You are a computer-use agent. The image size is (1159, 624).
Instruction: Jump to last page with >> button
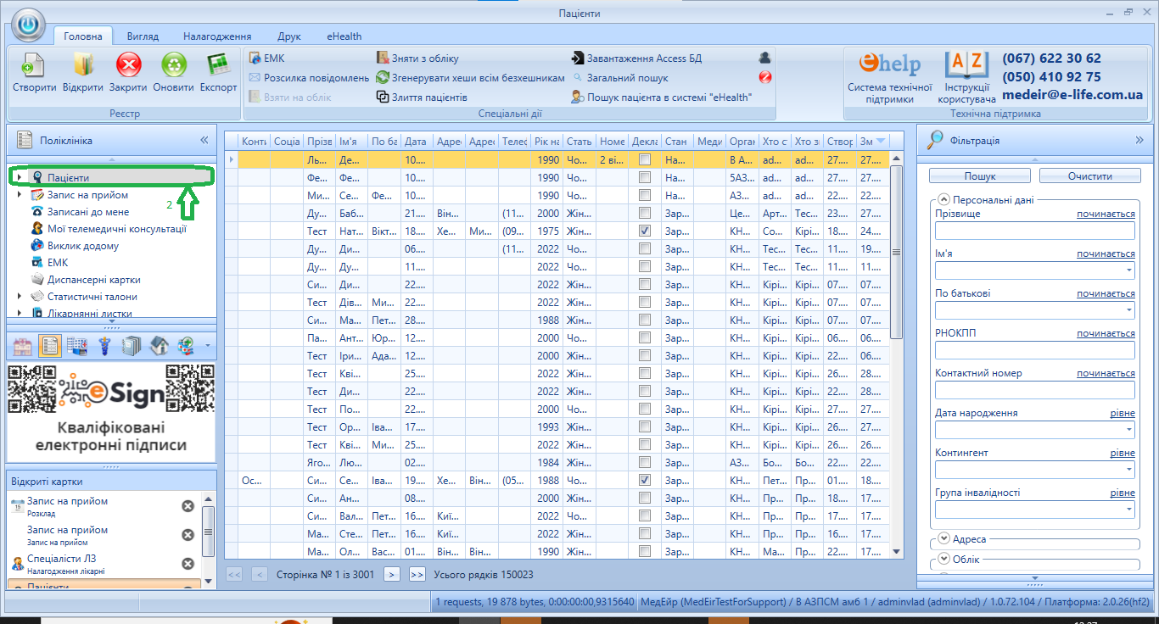pos(417,574)
